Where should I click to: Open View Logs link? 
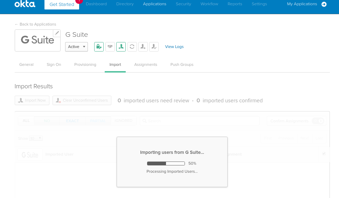(x=174, y=47)
